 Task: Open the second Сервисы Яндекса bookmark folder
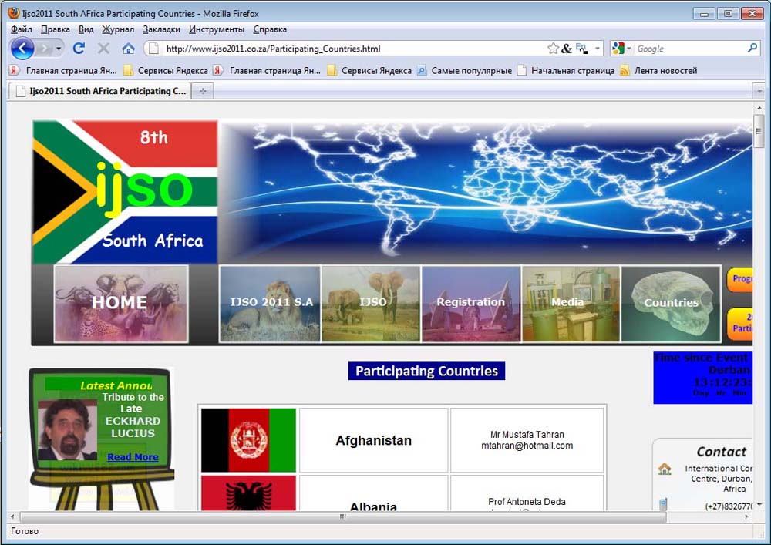tap(369, 71)
